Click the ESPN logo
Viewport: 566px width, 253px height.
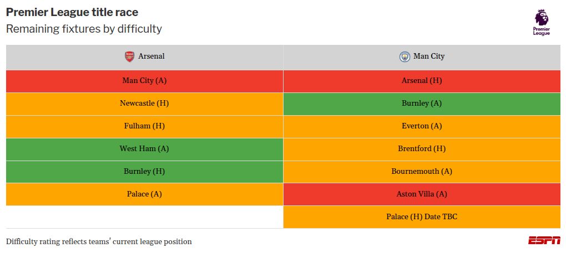[x=544, y=240]
